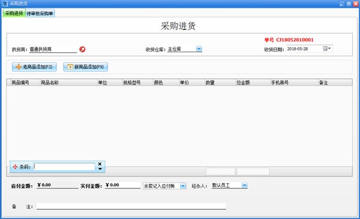Maximize the 采购进货 window
This screenshot has width=360, height=219.
[x=349, y=4]
